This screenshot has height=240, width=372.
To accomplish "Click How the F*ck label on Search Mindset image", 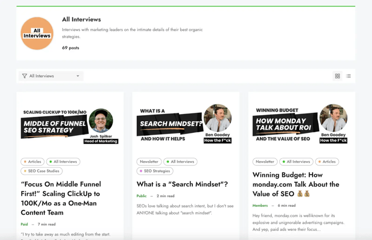I will 217,140.
